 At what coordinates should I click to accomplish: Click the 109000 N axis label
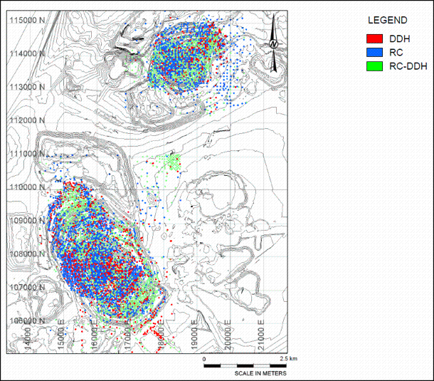coord(27,221)
